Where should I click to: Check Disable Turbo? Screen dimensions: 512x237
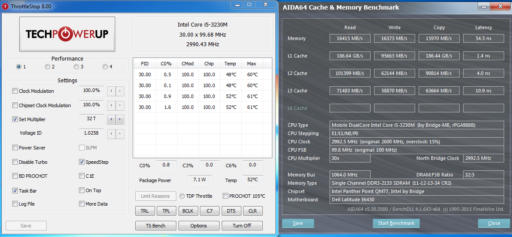click(x=15, y=162)
